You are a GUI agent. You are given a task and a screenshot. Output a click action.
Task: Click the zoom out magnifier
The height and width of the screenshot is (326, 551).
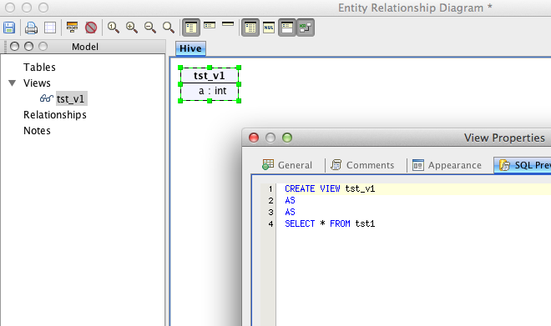click(150, 28)
